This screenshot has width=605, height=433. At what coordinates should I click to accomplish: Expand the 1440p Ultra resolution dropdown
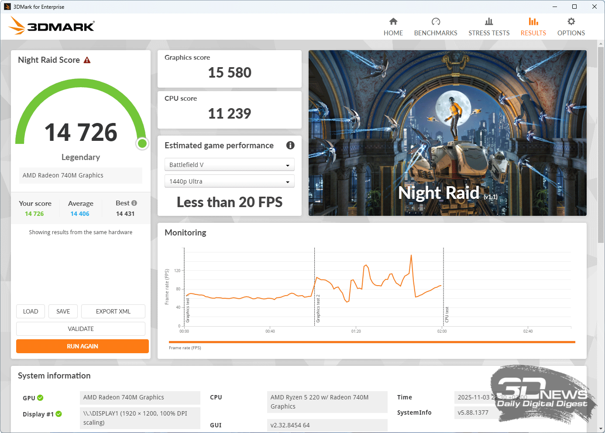point(229,181)
